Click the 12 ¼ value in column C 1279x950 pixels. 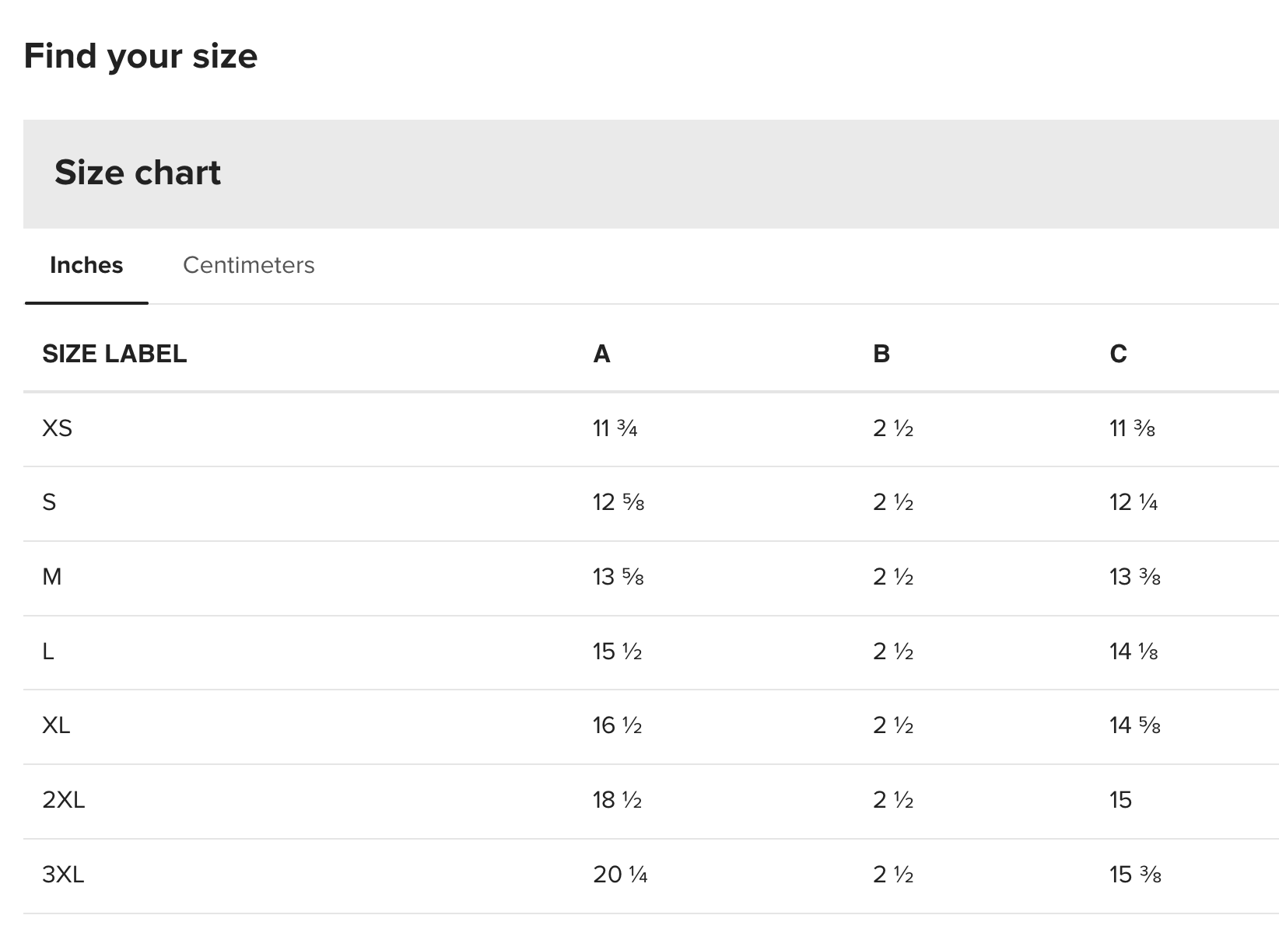click(1134, 502)
